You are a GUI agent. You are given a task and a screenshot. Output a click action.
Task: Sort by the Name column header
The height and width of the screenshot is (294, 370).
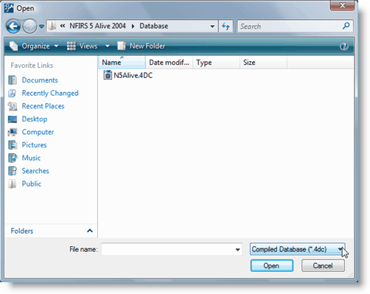click(122, 63)
